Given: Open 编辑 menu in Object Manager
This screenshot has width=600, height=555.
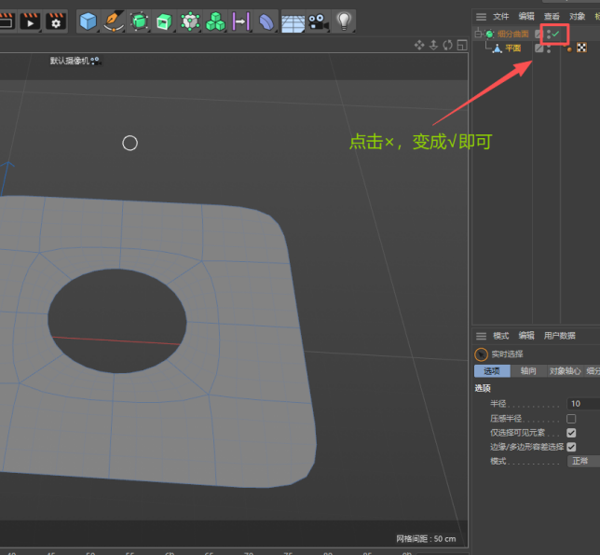Looking at the screenshot, I should (526, 17).
